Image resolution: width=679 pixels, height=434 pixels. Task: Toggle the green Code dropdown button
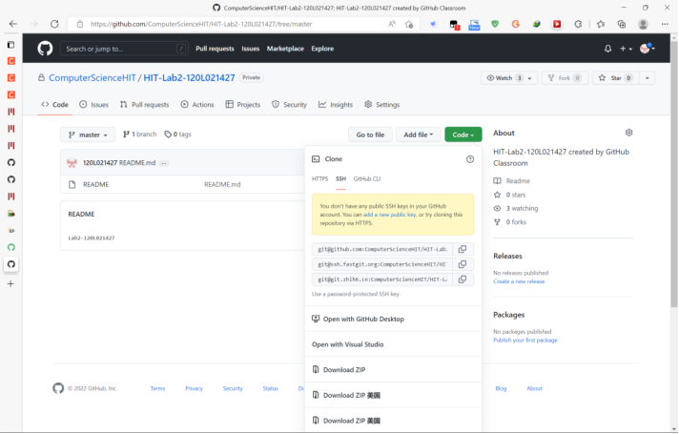[x=463, y=134]
